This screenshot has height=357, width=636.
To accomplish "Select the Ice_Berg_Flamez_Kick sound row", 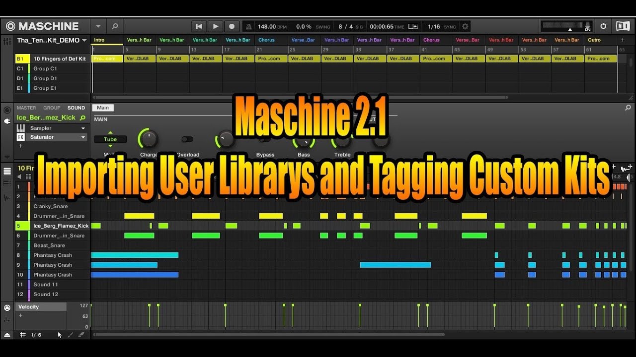I will pyautogui.click(x=53, y=226).
